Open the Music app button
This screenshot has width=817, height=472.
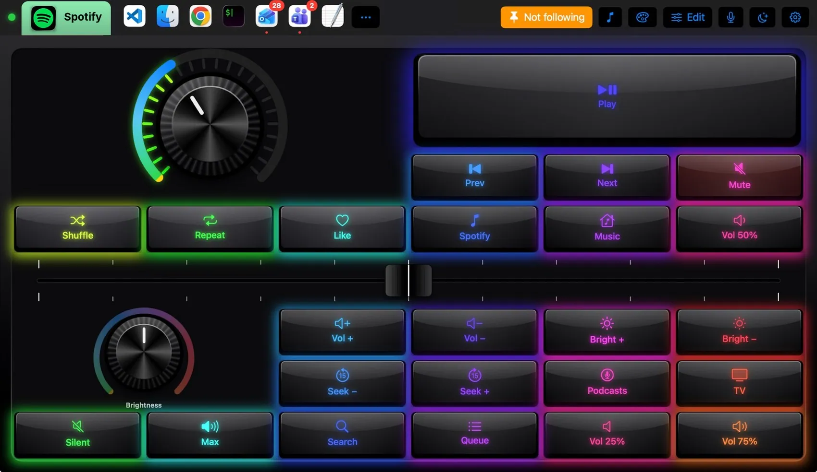pos(607,228)
